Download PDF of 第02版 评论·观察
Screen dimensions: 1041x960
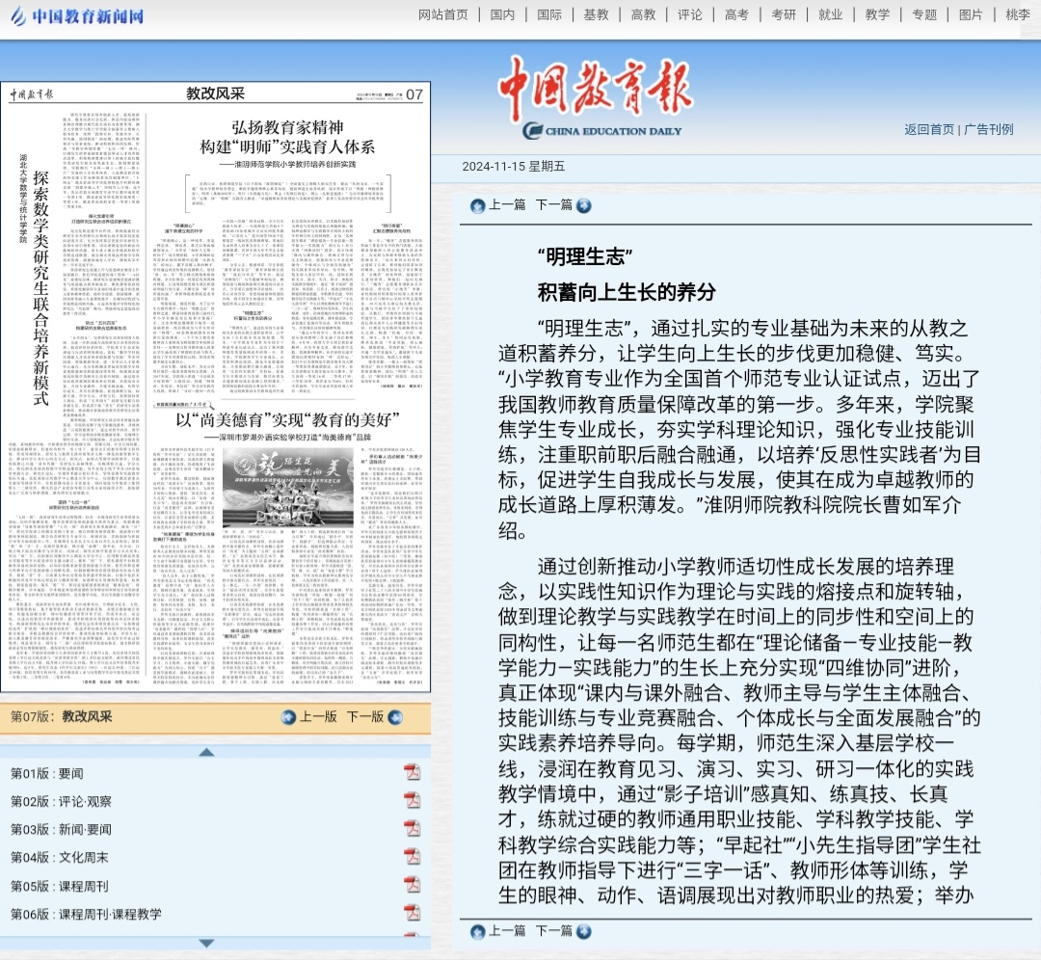pyautogui.click(x=412, y=800)
